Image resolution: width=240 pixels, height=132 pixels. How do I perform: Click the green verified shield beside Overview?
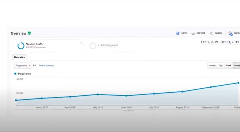29,33
